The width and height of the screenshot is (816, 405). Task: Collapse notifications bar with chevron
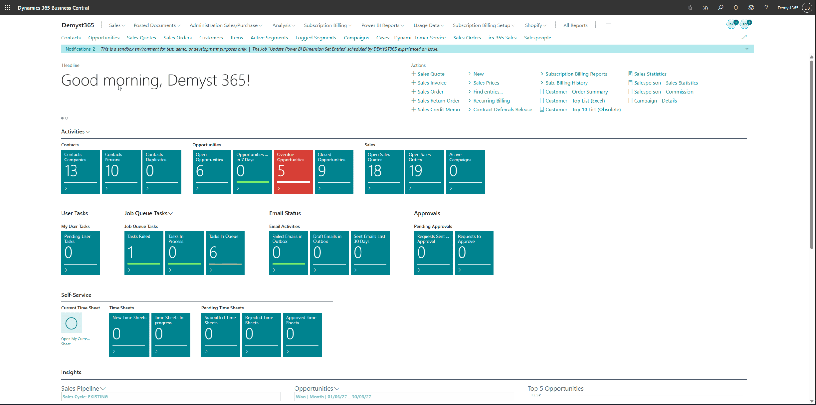747,49
